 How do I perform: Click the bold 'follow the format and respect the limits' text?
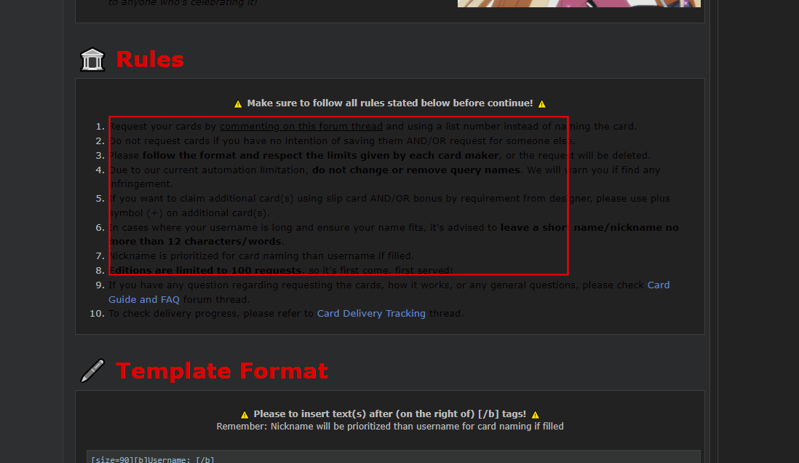pyautogui.click(x=320, y=155)
